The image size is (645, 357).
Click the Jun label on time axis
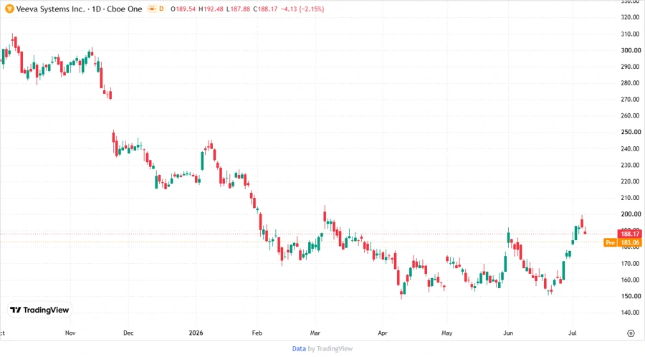pyautogui.click(x=508, y=333)
